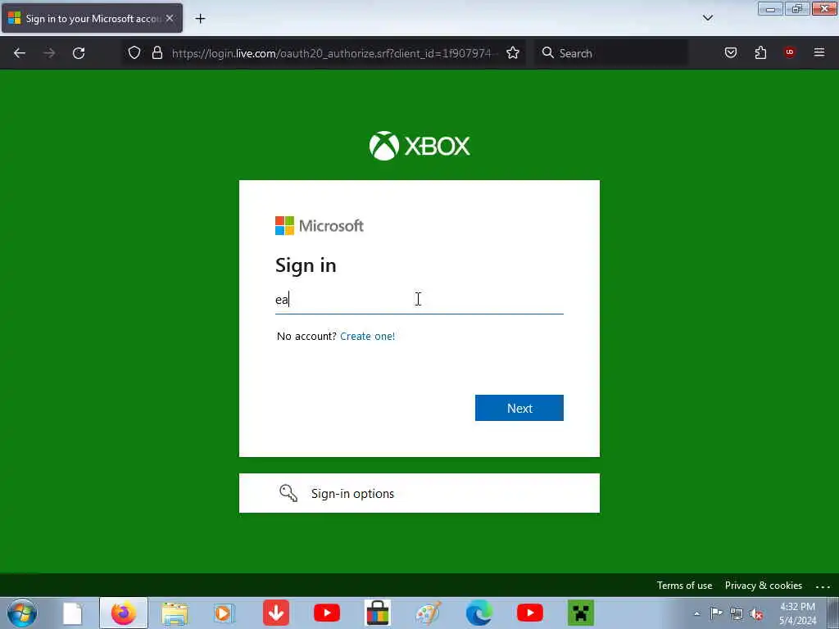Close the Sign in to your Microsoft account tab

coord(170,18)
